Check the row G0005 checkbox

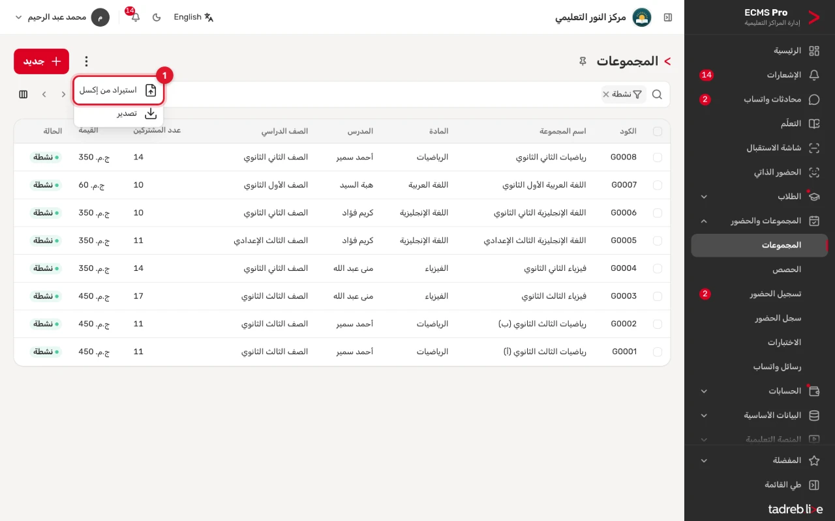(657, 241)
